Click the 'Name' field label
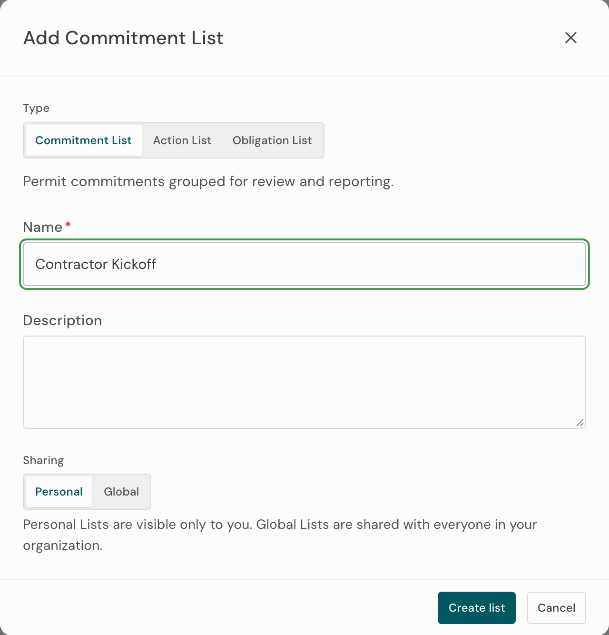Screen dimensions: 609x635 [43, 227]
